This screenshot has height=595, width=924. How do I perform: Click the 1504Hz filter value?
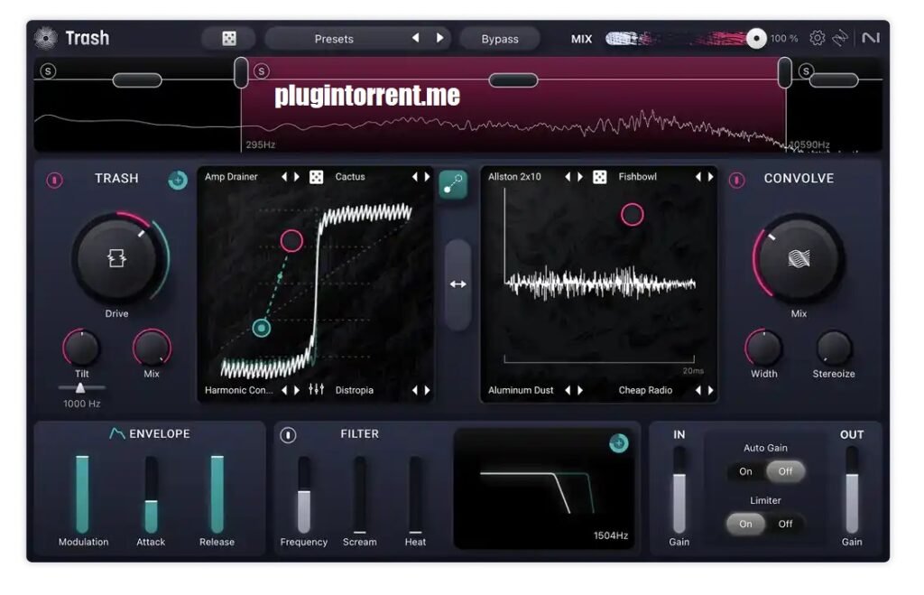tap(611, 535)
